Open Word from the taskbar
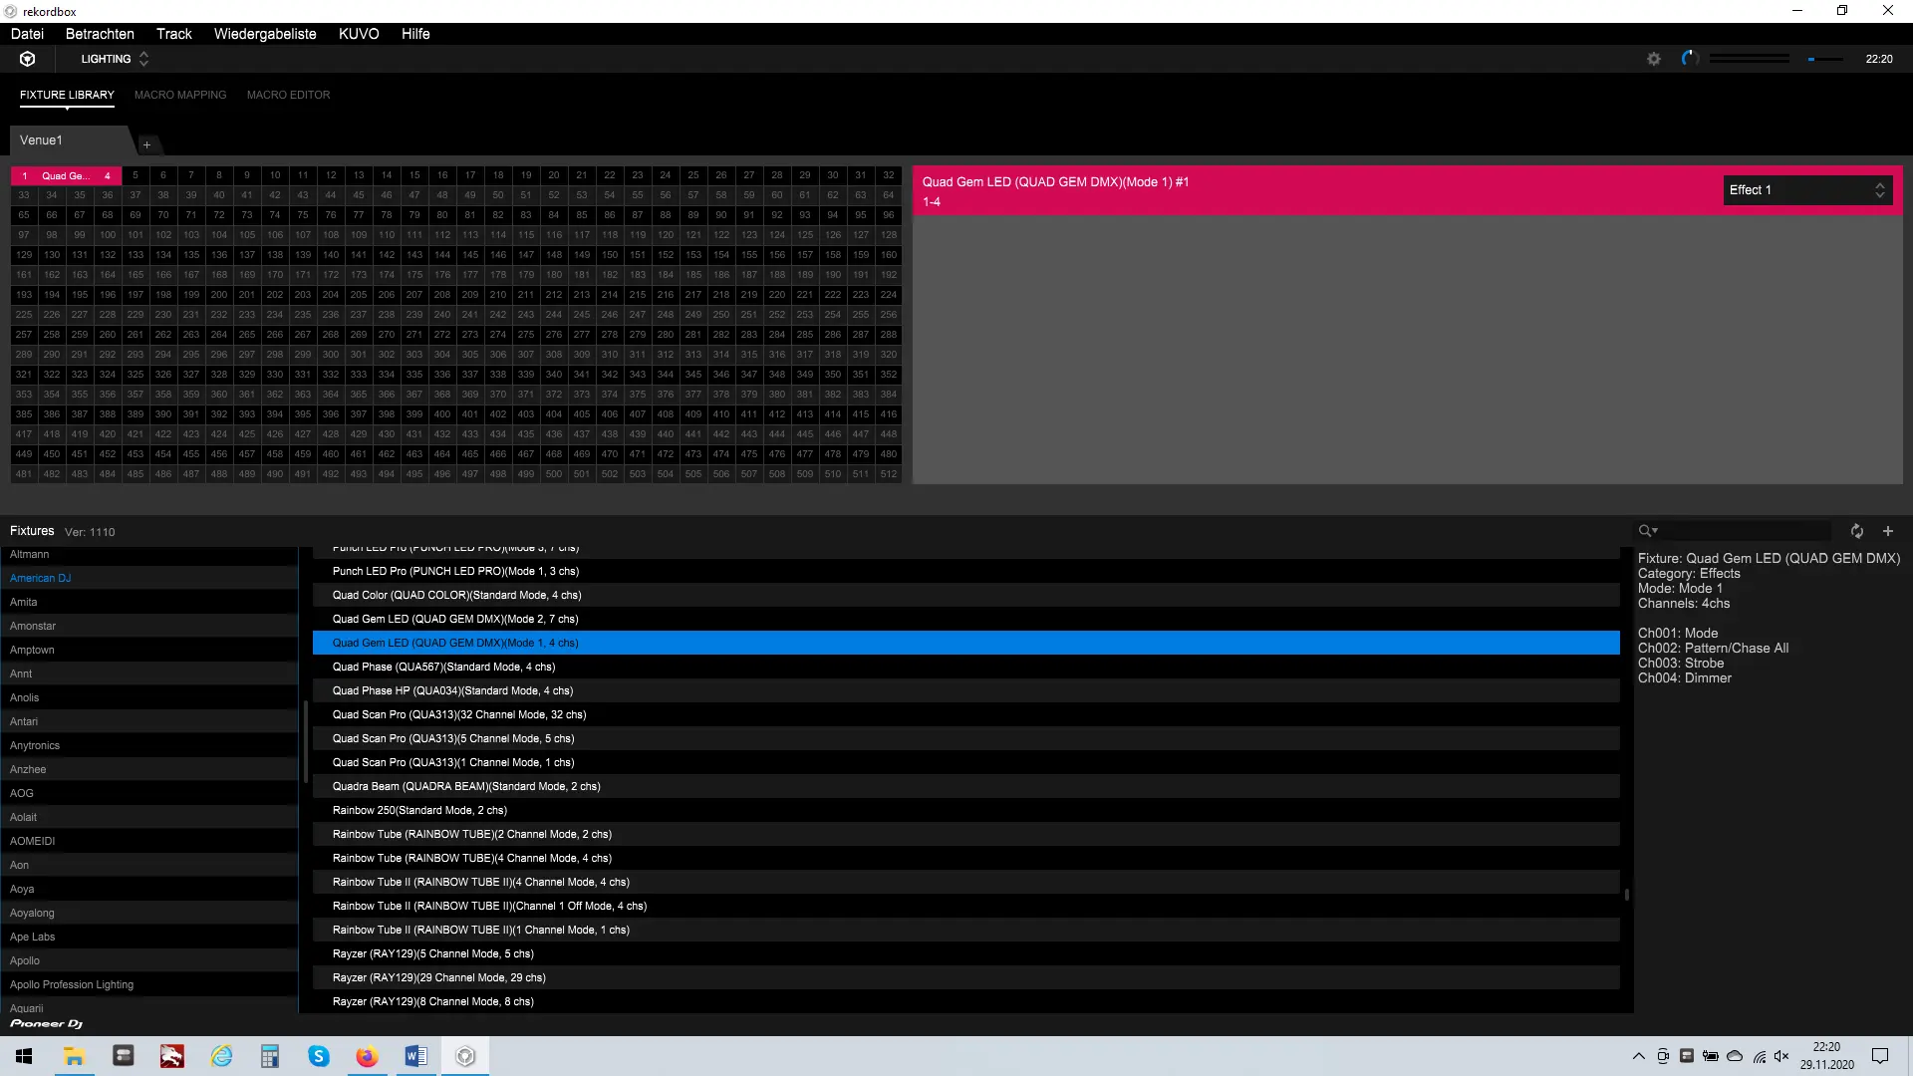The height and width of the screenshot is (1076, 1913). 415,1056
